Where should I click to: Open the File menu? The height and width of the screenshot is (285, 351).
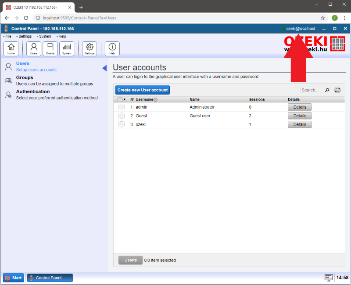coord(8,36)
